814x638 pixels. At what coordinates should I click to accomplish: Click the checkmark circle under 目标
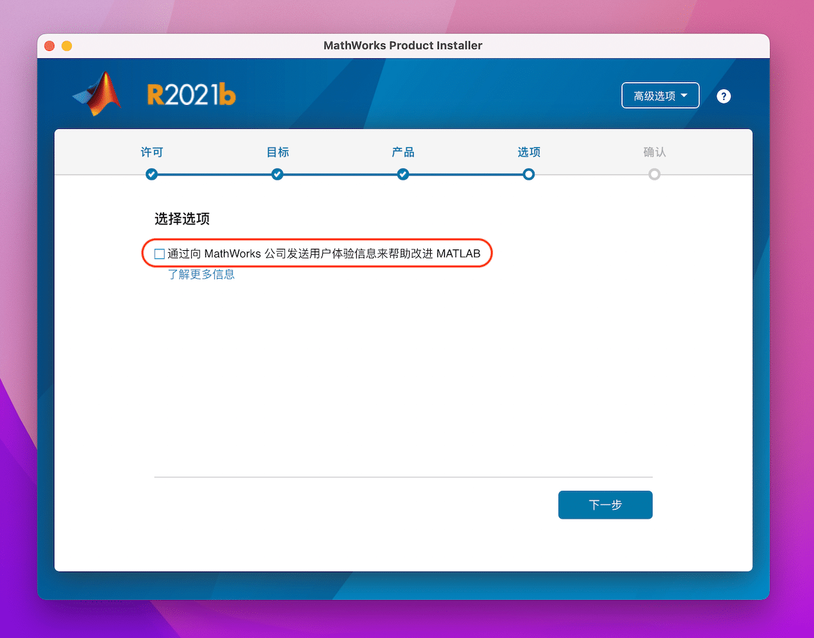(x=277, y=174)
